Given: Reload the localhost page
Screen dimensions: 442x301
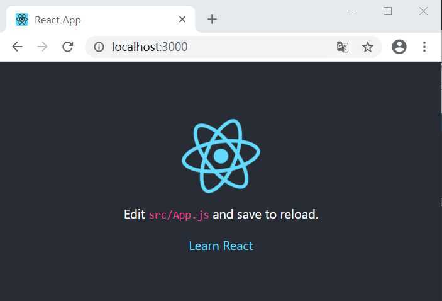Looking at the screenshot, I should (68, 47).
